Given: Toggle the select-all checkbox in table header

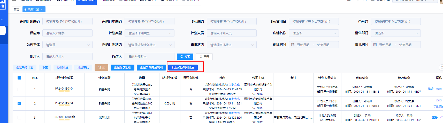Looking at the screenshot, I should click(x=19, y=78).
